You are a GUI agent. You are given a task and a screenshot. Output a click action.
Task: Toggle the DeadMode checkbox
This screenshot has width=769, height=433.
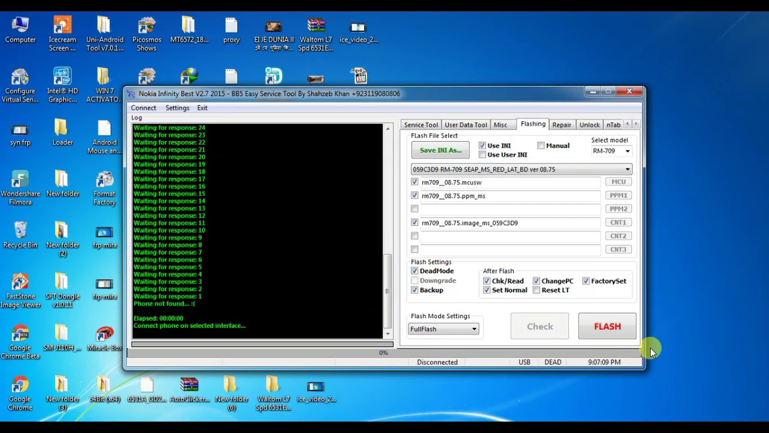(x=415, y=271)
